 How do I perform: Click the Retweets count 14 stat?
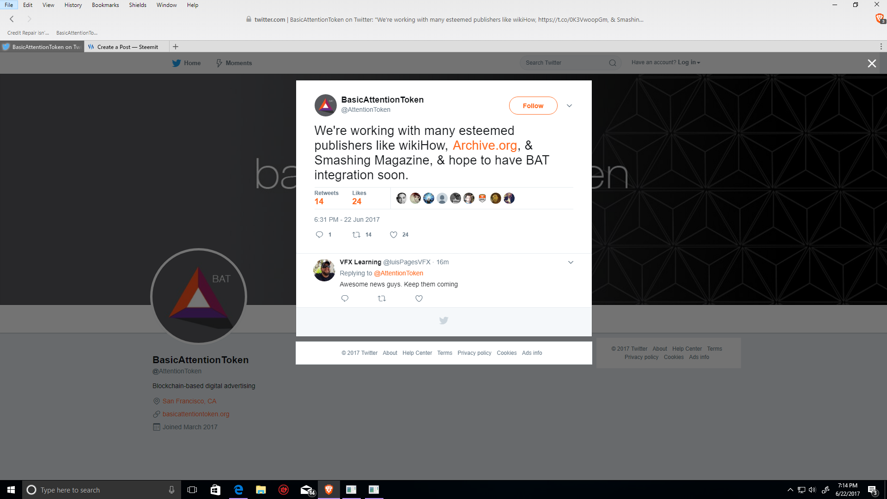coord(326,198)
